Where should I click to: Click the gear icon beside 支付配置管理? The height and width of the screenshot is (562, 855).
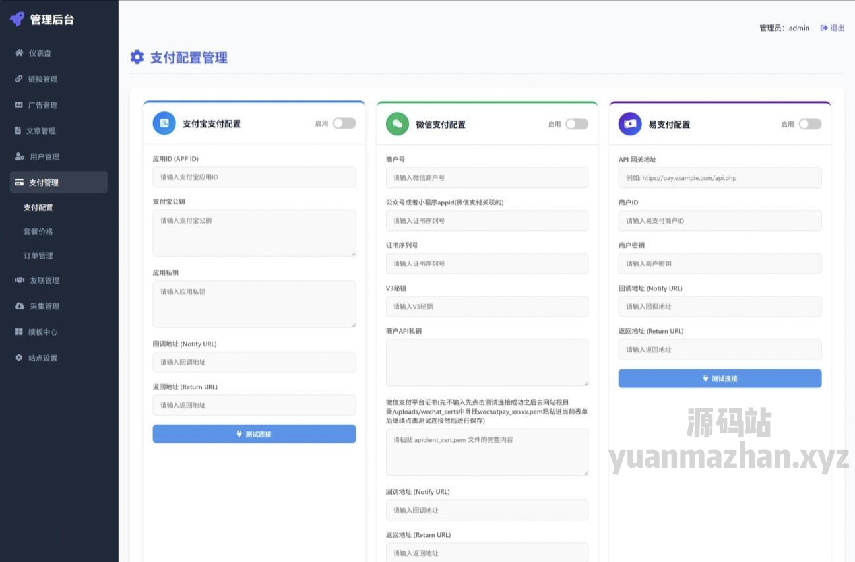[137, 57]
